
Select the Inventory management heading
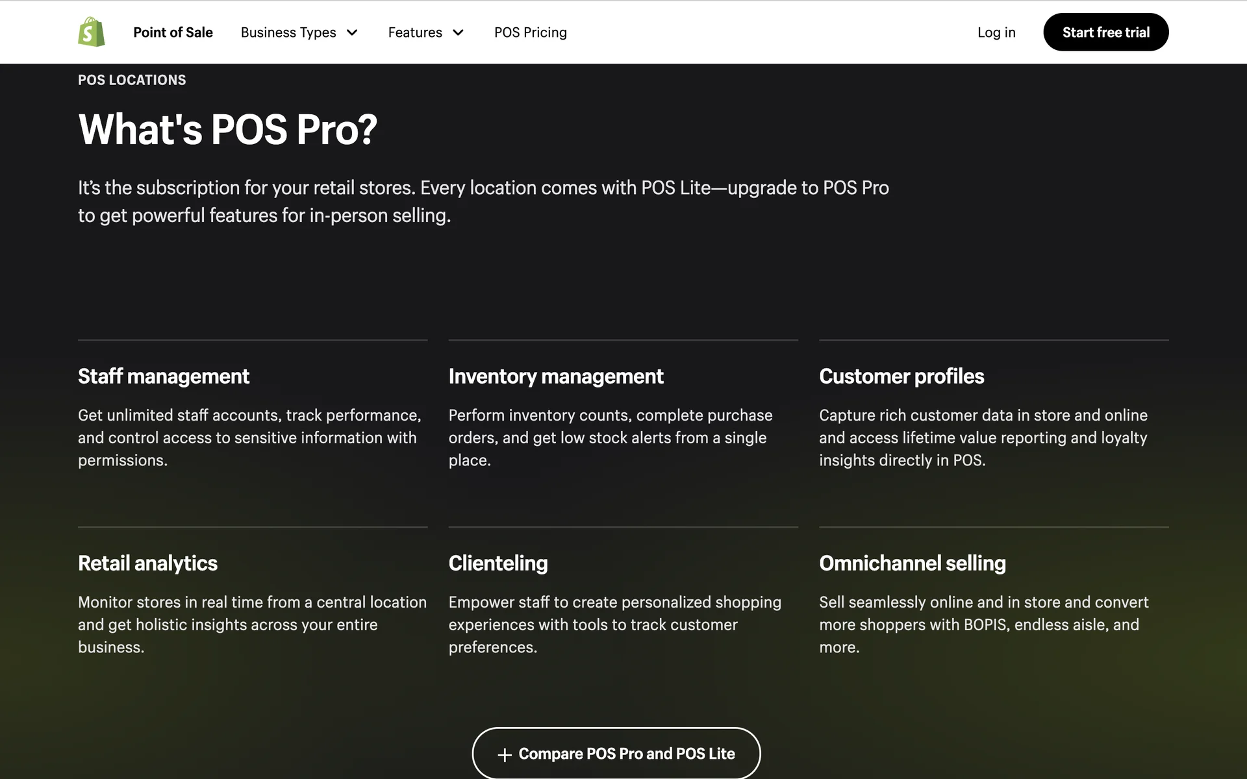point(556,377)
